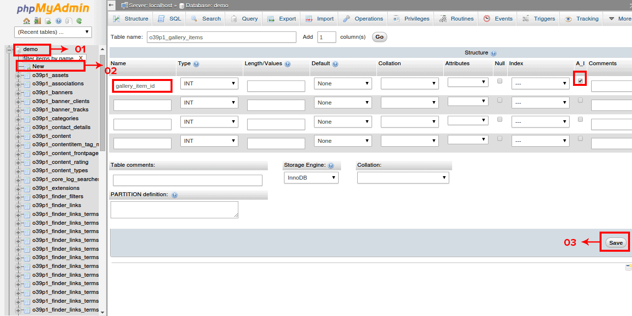Click the Log out door icon

pos(38,21)
